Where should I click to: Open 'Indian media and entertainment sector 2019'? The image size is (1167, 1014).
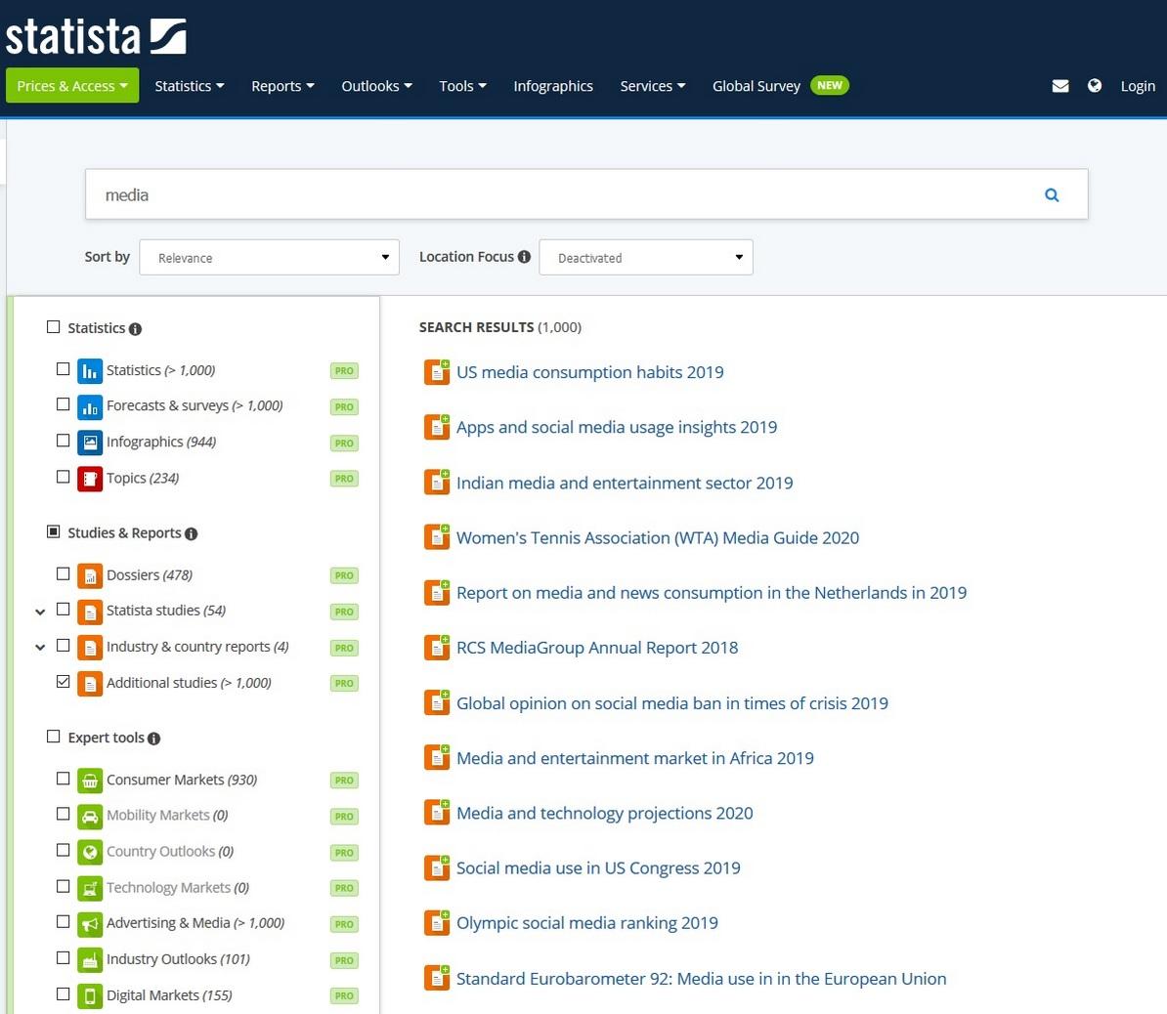coord(625,483)
